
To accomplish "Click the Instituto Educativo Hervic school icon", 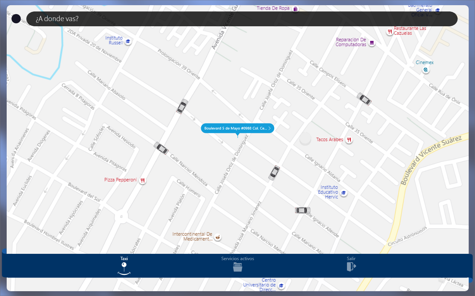I will (344, 193).
